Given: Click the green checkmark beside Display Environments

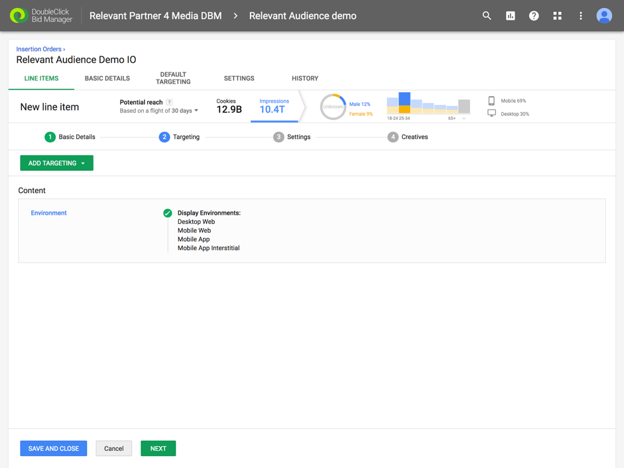Looking at the screenshot, I should tap(168, 213).
